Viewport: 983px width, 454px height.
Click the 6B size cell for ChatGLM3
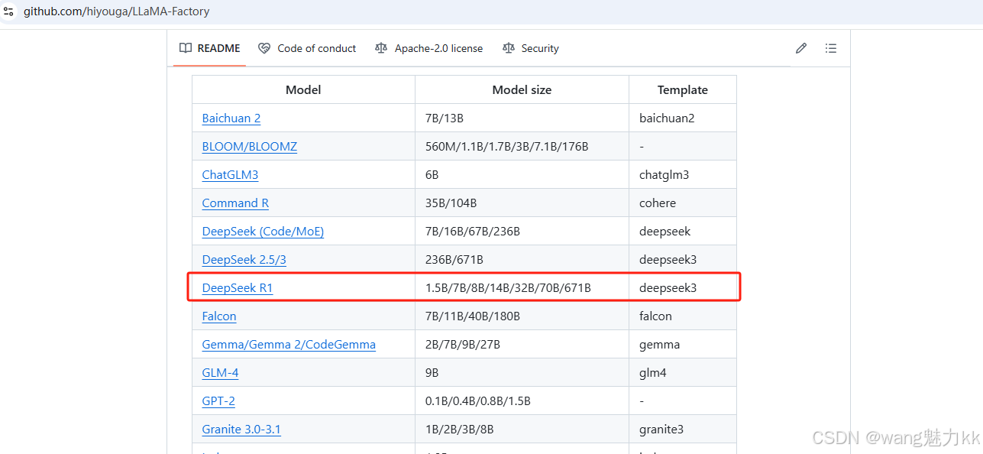tap(522, 175)
